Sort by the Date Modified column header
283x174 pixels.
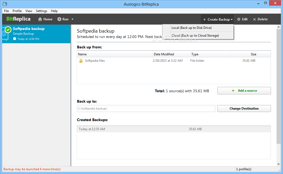[x=171, y=54]
